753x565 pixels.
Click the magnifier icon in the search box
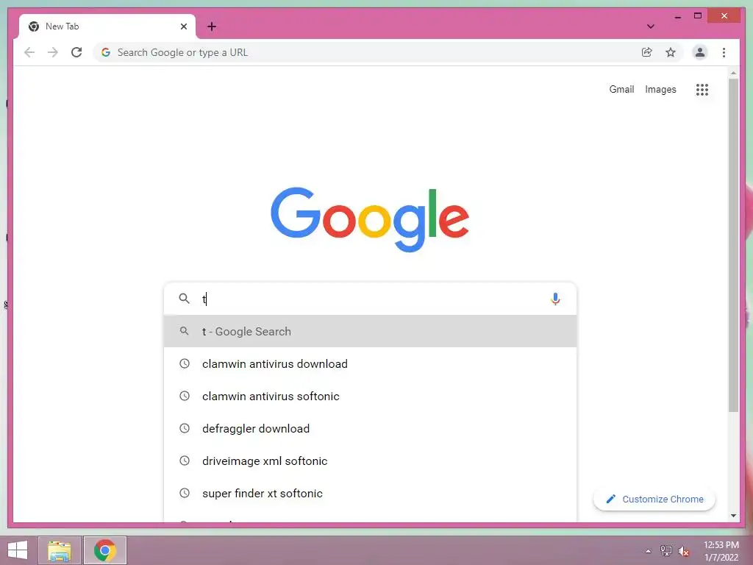click(x=184, y=299)
